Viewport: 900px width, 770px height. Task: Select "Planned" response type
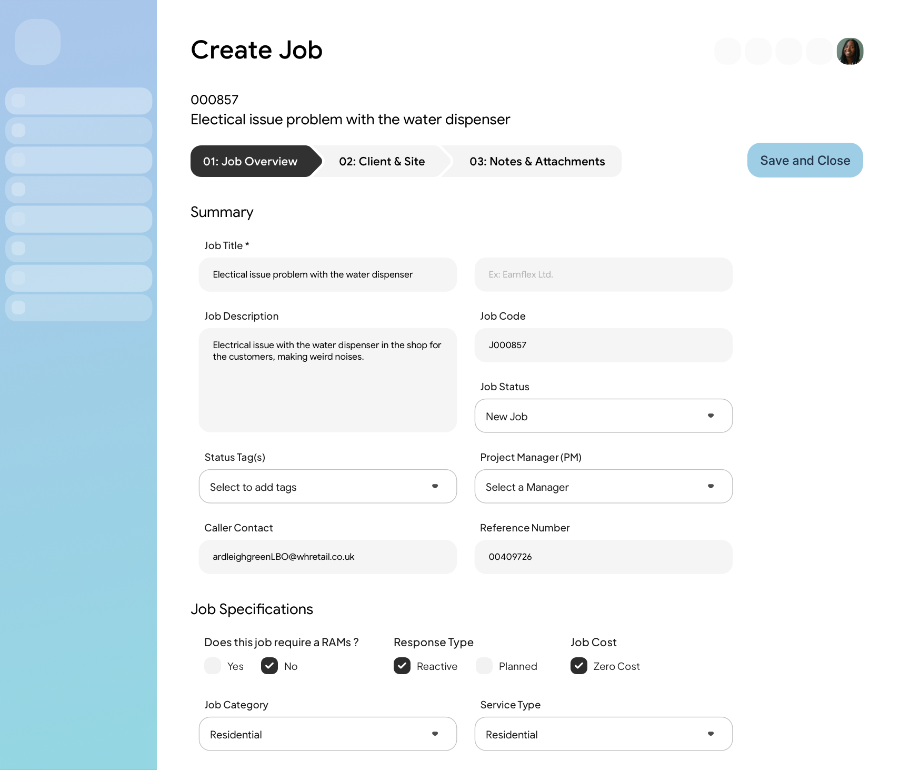pyautogui.click(x=483, y=666)
